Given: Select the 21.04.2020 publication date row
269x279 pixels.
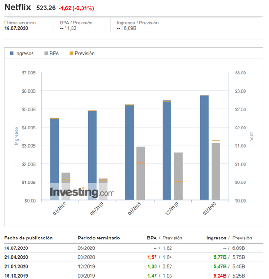Looking at the screenshot, I should coord(134,257).
